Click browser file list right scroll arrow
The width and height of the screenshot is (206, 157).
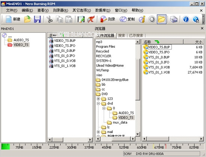[x=201, y=139]
